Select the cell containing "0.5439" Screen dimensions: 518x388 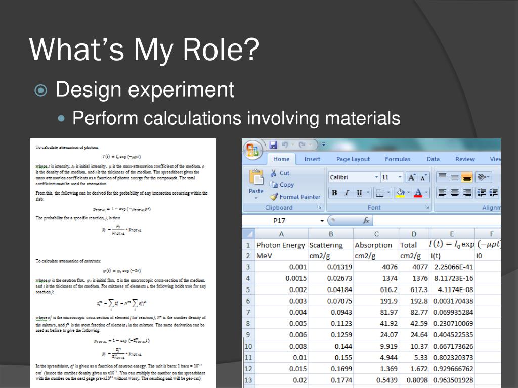point(376,380)
